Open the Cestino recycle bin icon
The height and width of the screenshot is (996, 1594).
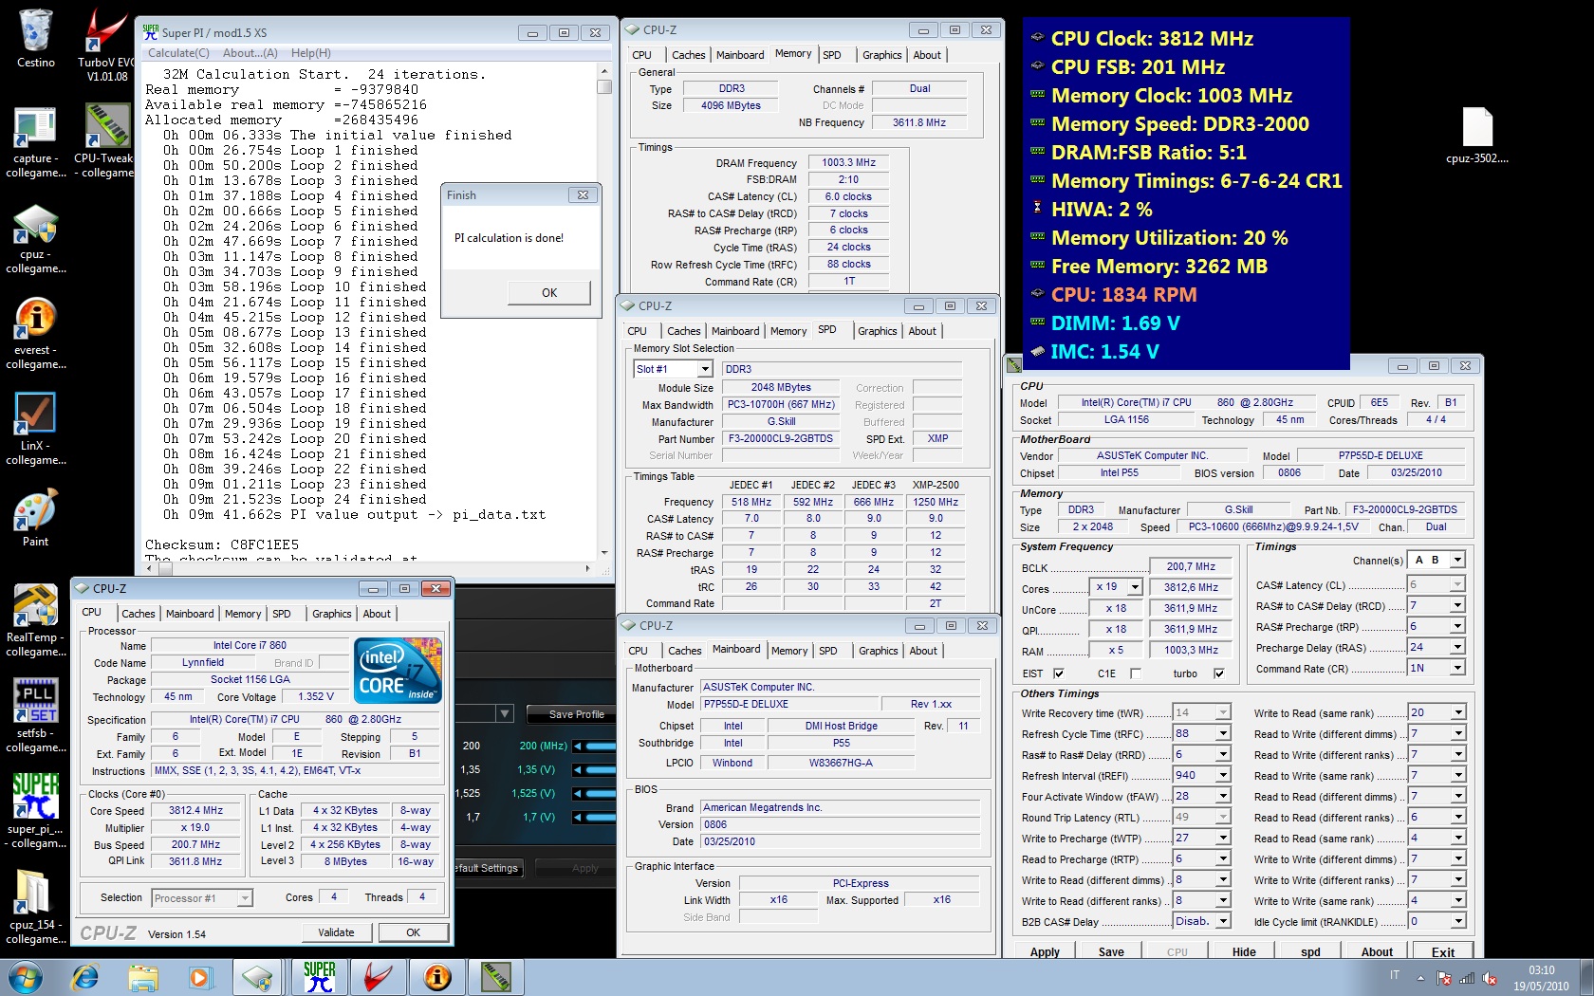pos(35,38)
